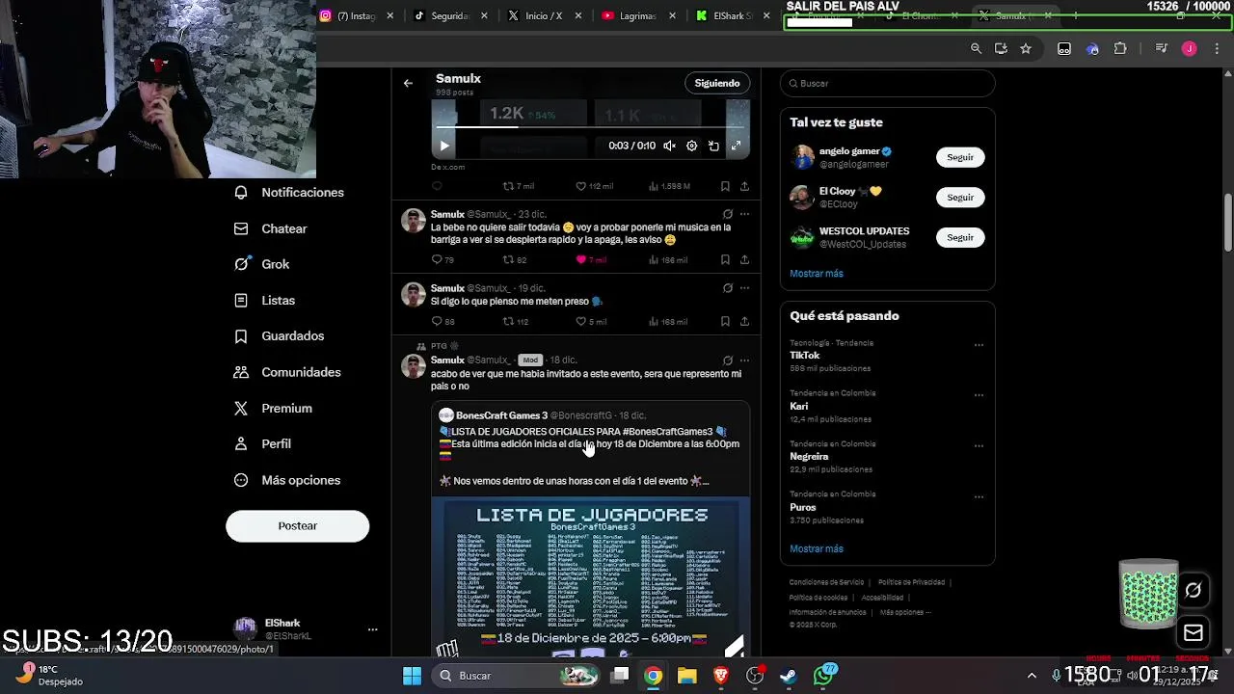The image size is (1234, 694).
Task: Unlike the 23 dic. post with pink heart
Action: (x=590, y=260)
